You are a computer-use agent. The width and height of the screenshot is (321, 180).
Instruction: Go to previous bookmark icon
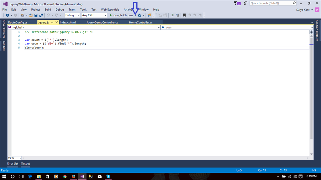190,15
